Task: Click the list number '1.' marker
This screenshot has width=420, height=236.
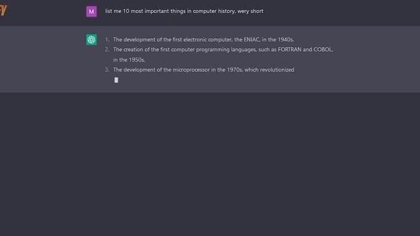Action: (x=107, y=39)
